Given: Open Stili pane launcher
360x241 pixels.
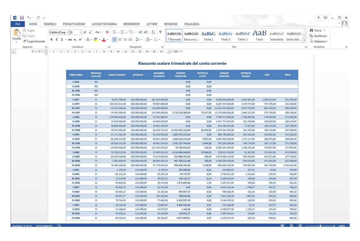Looking at the screenshot, I should pos(306,47).
